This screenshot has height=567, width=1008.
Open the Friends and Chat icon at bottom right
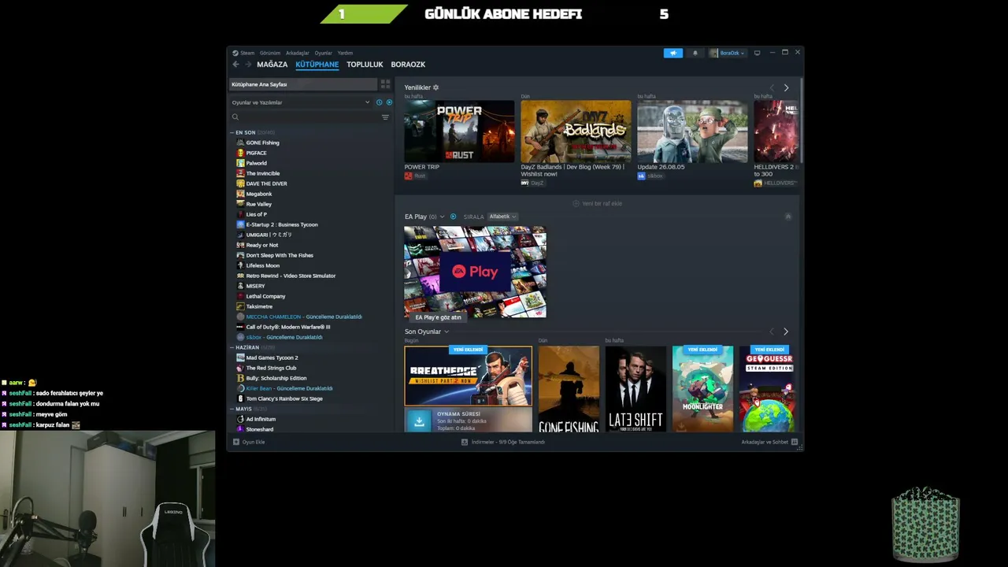coord(795,442)
